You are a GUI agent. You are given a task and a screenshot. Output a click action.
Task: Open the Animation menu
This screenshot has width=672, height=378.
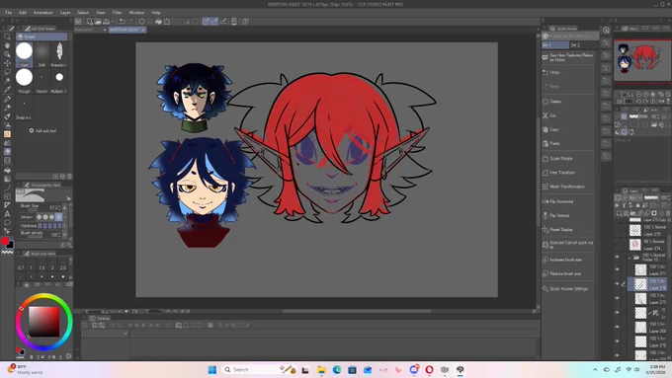tap(43, 13)
